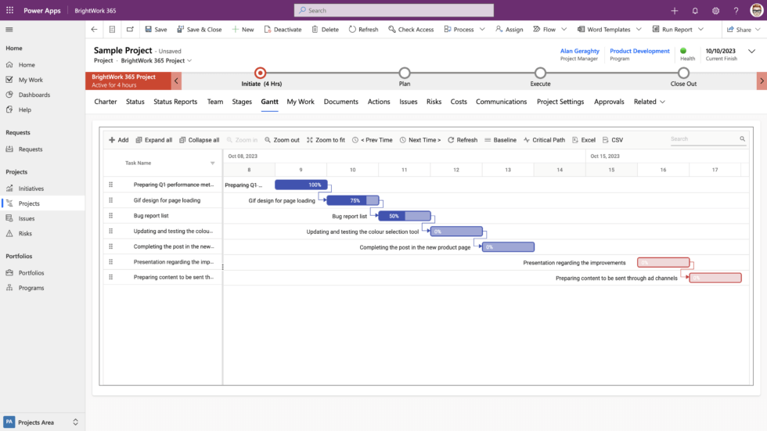
Task: Click the Baseline icon in Gantt toolbar
Action: 488,140
